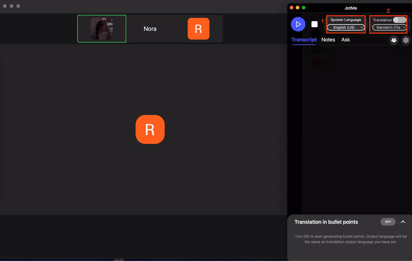Switch to the Transcript tab
This screenshot has width=412, height=261.
(x=304, y=40)
